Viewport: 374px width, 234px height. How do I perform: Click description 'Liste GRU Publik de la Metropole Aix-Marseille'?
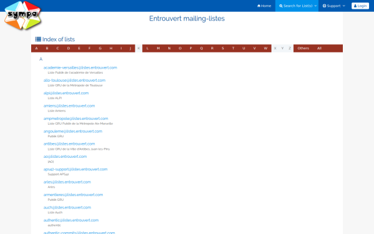pos(80,124)
